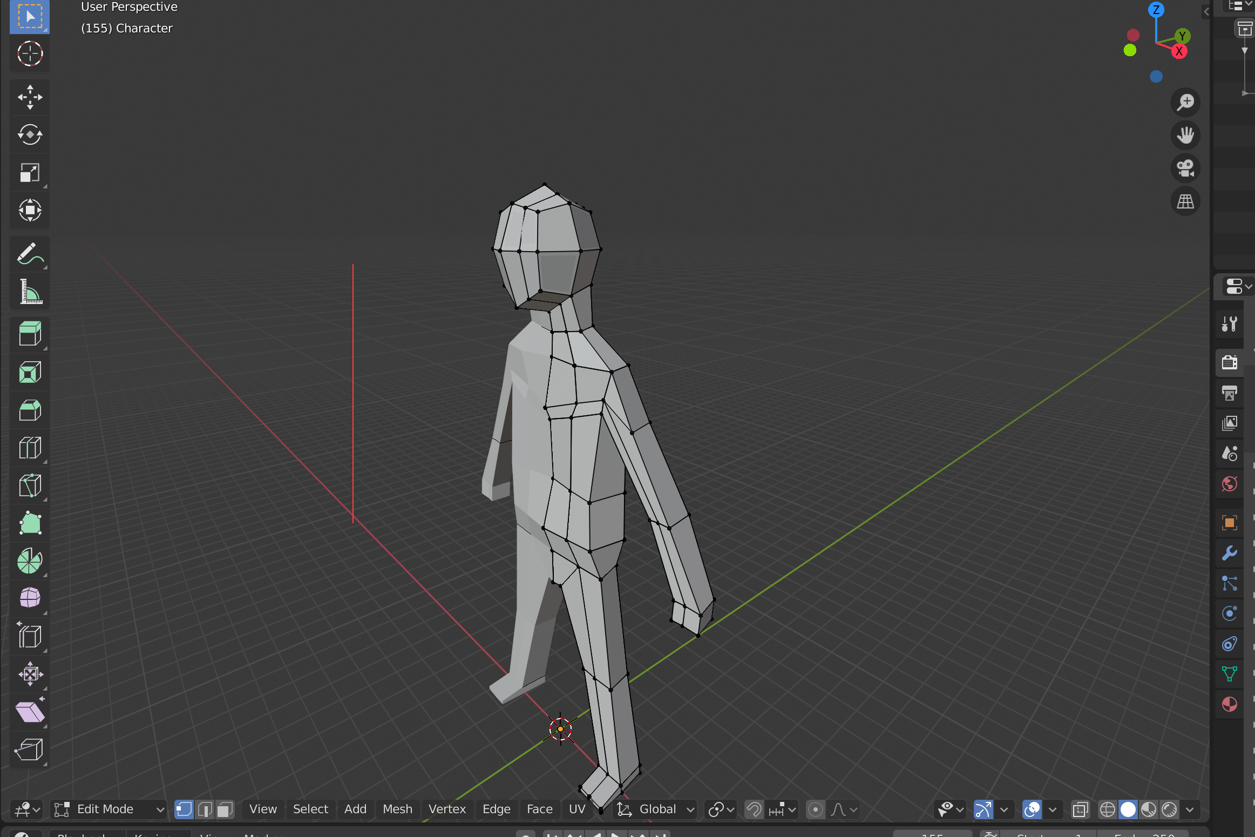1255x837 pixels.
Task: Select the Knife tool
Action: click(x=30, y=486)
